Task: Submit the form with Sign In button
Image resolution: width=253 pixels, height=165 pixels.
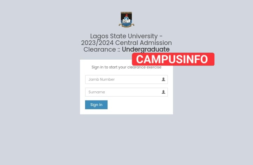Action: pos(96,105)
